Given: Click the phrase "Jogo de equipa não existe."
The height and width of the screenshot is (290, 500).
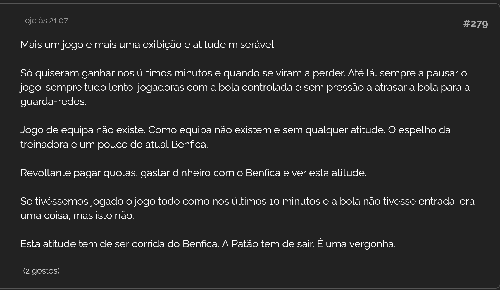Looking at the screenshot, I should [x=83, y=130].
